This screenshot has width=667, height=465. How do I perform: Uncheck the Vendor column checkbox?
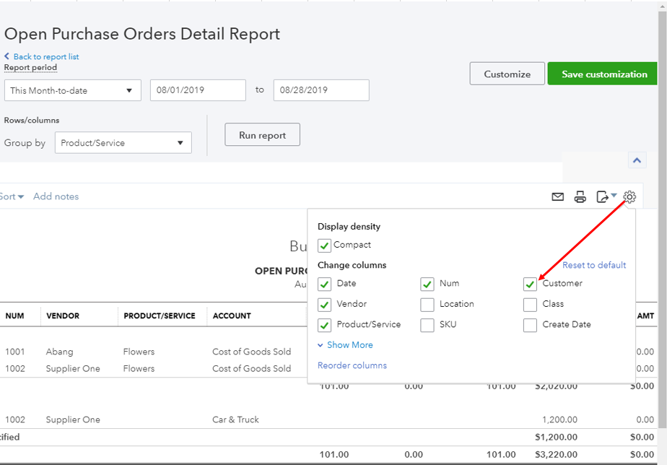point(324,305)
